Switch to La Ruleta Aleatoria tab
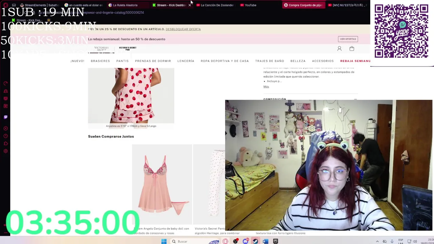The image size is (434, 244). 127,5
